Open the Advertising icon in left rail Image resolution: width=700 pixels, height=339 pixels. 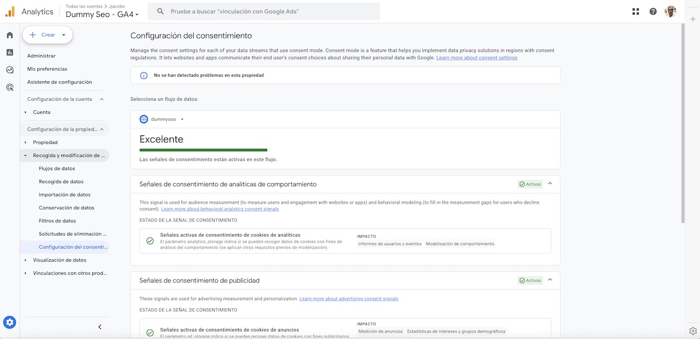pos(10,88)
